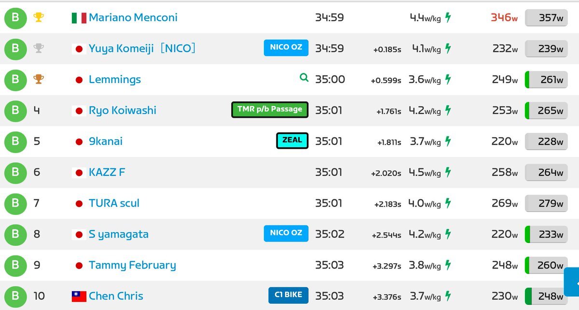Click the 248w power bar for Chen Chris
This screenshot has width=579, height=310.
click(546, 296)
